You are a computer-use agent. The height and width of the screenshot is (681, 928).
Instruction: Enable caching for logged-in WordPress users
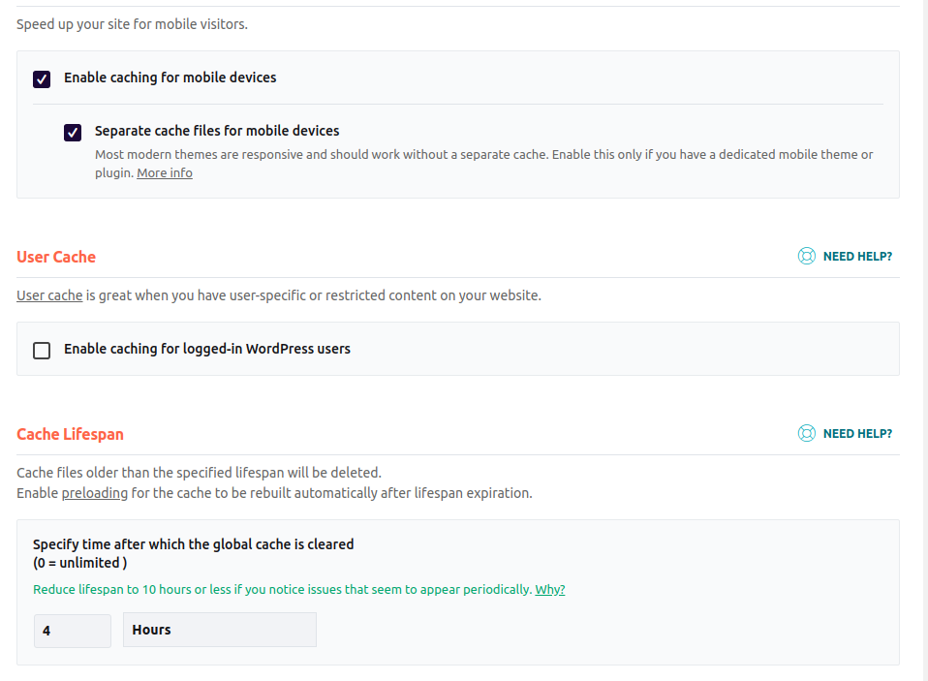point(42,350)
